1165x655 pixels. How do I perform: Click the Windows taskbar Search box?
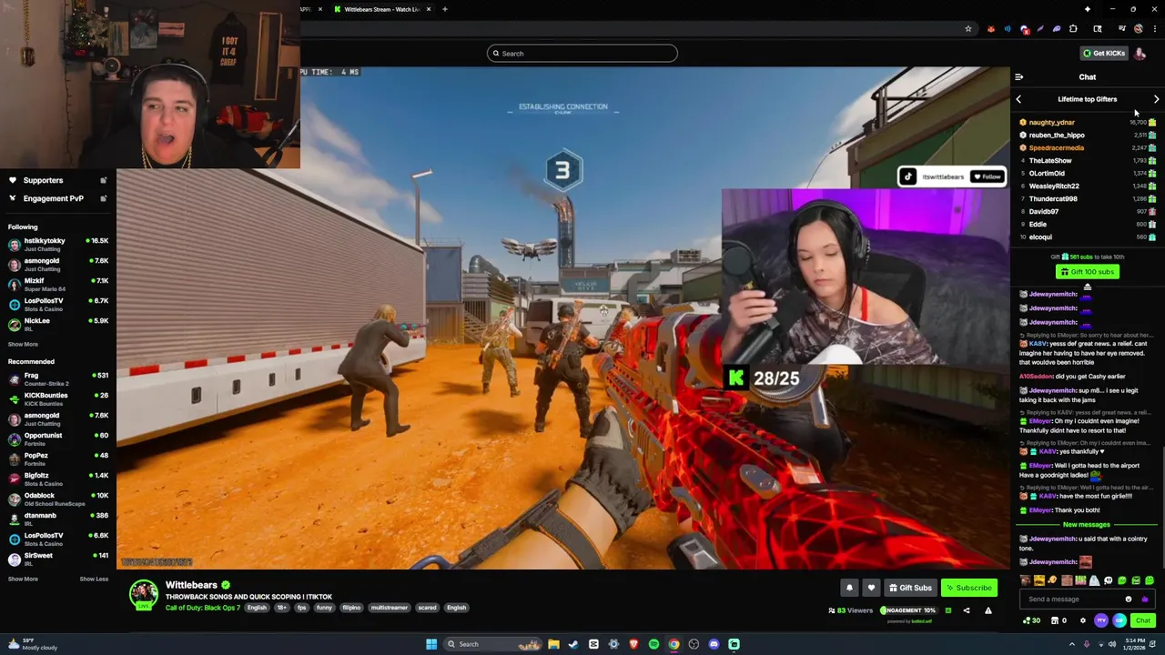[493, 644]
